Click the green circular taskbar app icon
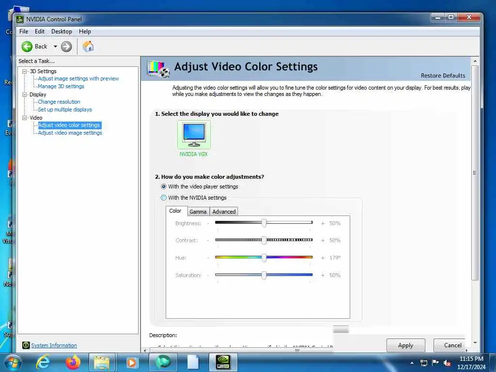This screenshot has height=372, width=496. click(x=163, y=362)
